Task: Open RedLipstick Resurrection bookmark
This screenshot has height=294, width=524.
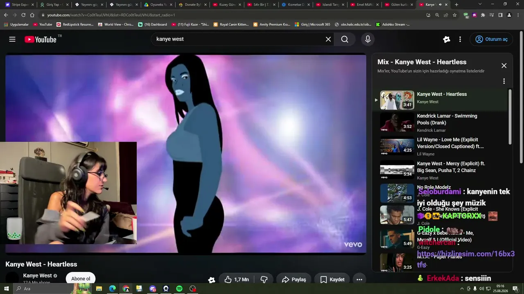Action: pyautogui.click(x=75, y=24)
